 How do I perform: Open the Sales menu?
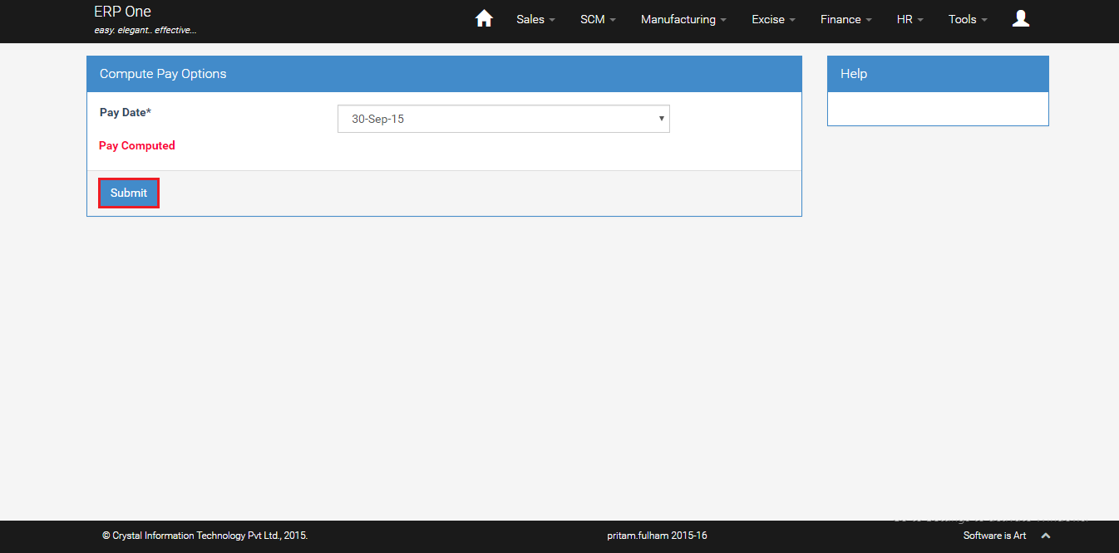pos(535,19)
